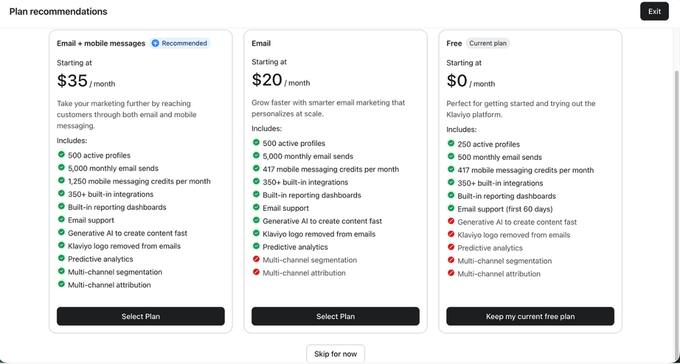Click red icon beside Multi-channel segmentation in Email plan

point(256,259)
